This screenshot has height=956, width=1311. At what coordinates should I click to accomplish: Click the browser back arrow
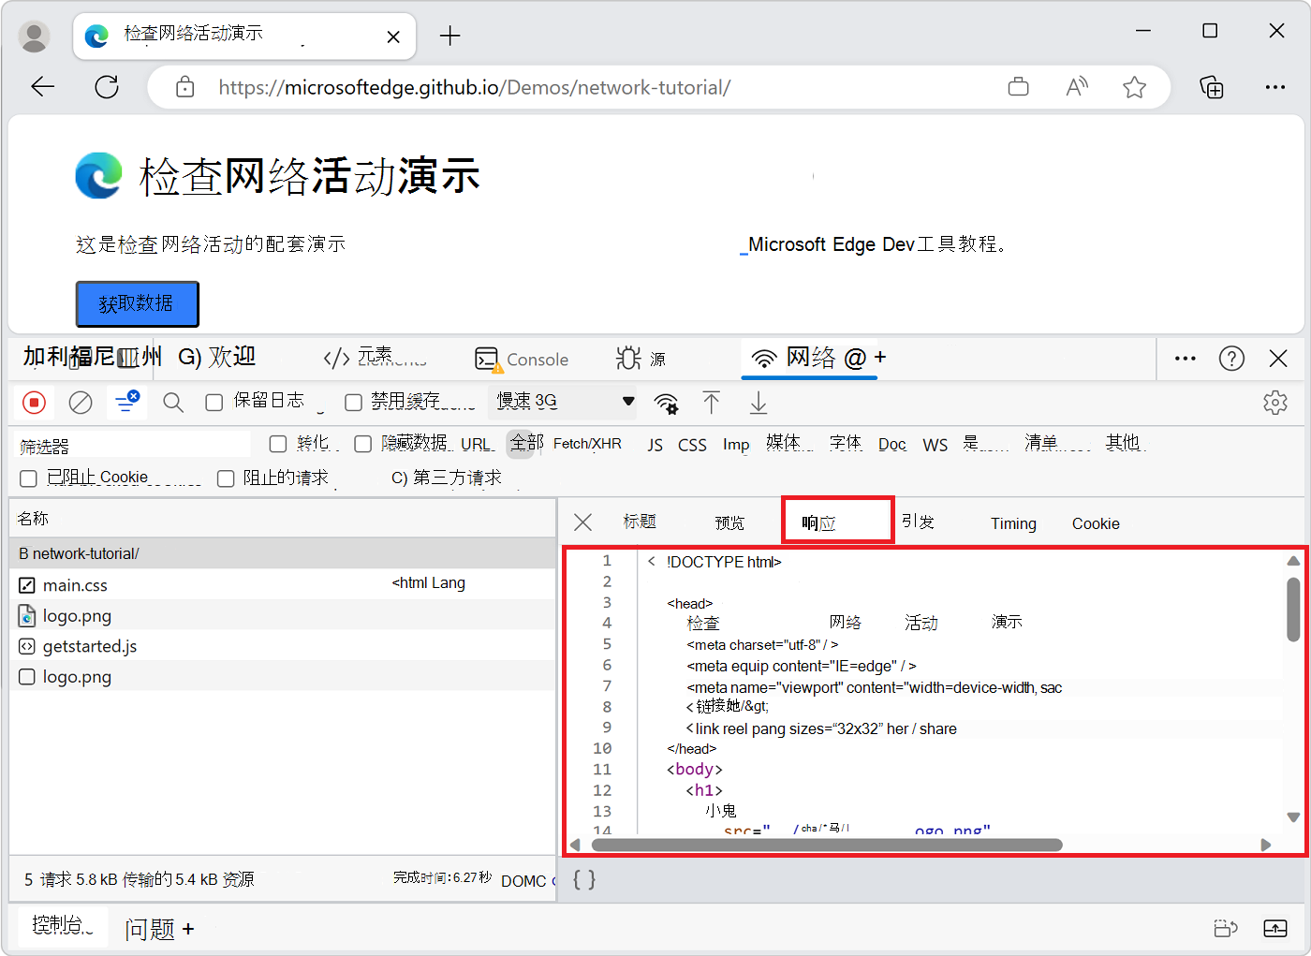[x=43, y=87]
